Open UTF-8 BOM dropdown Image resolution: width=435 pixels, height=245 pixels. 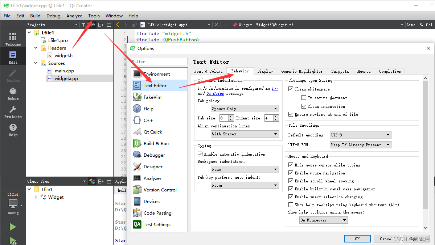coord(360,145)
